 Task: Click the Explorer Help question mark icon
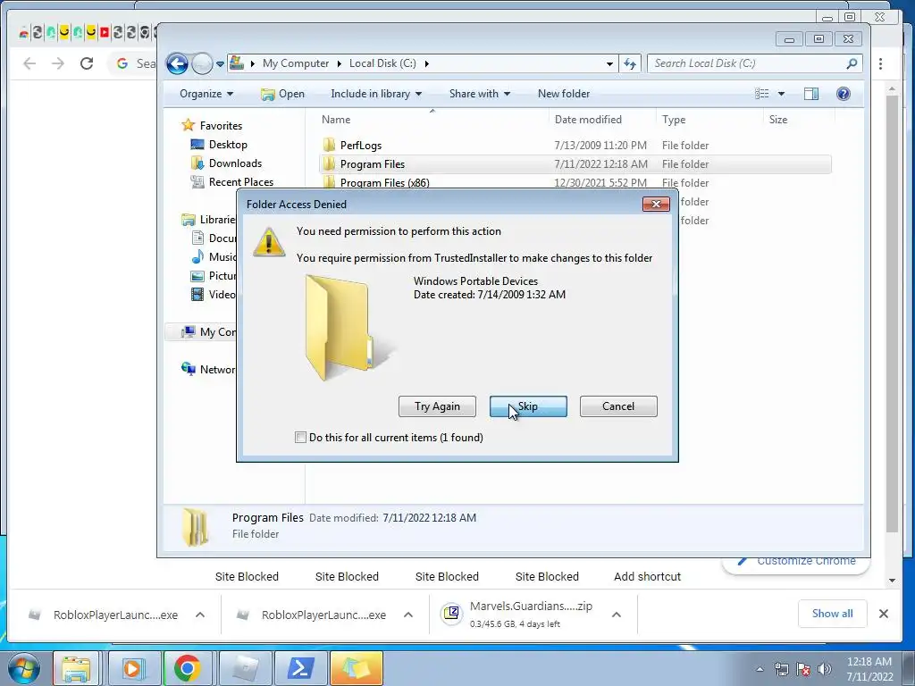click(x=844, y=93)
